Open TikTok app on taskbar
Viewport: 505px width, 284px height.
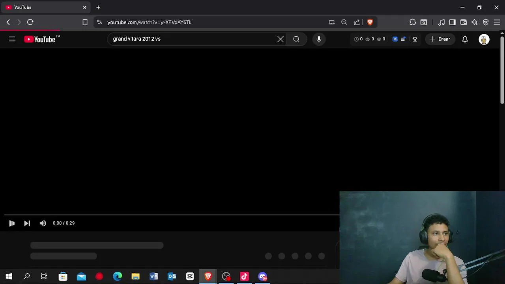245,277
